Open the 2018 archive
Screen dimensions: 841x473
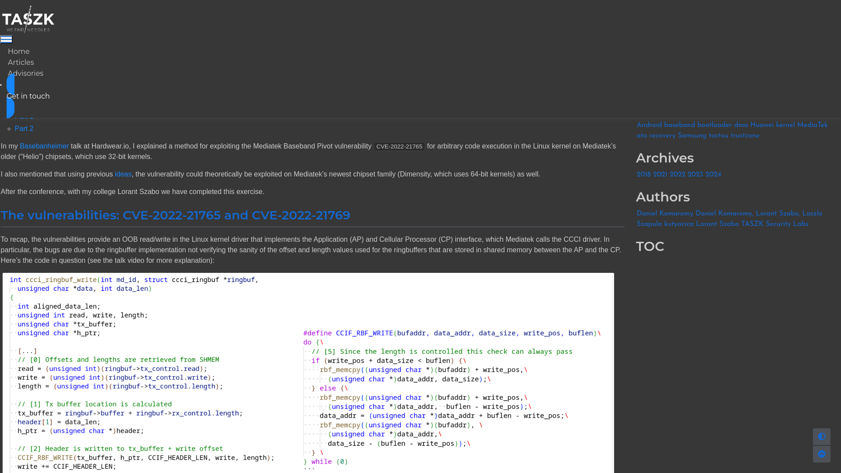[643, 175]
